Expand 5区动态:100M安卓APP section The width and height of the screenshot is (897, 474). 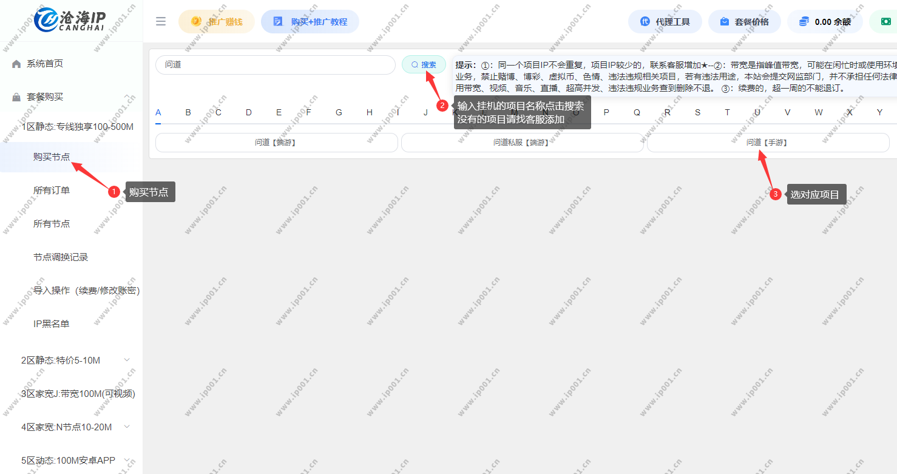click(x=127, y=460)
